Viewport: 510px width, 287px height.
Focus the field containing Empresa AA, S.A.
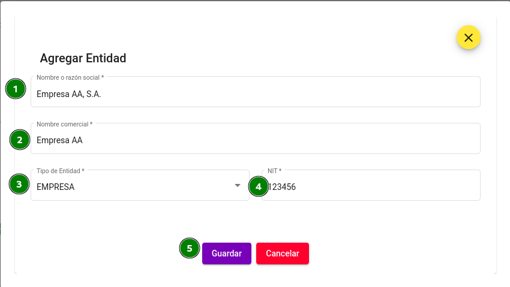click(256, 92)
